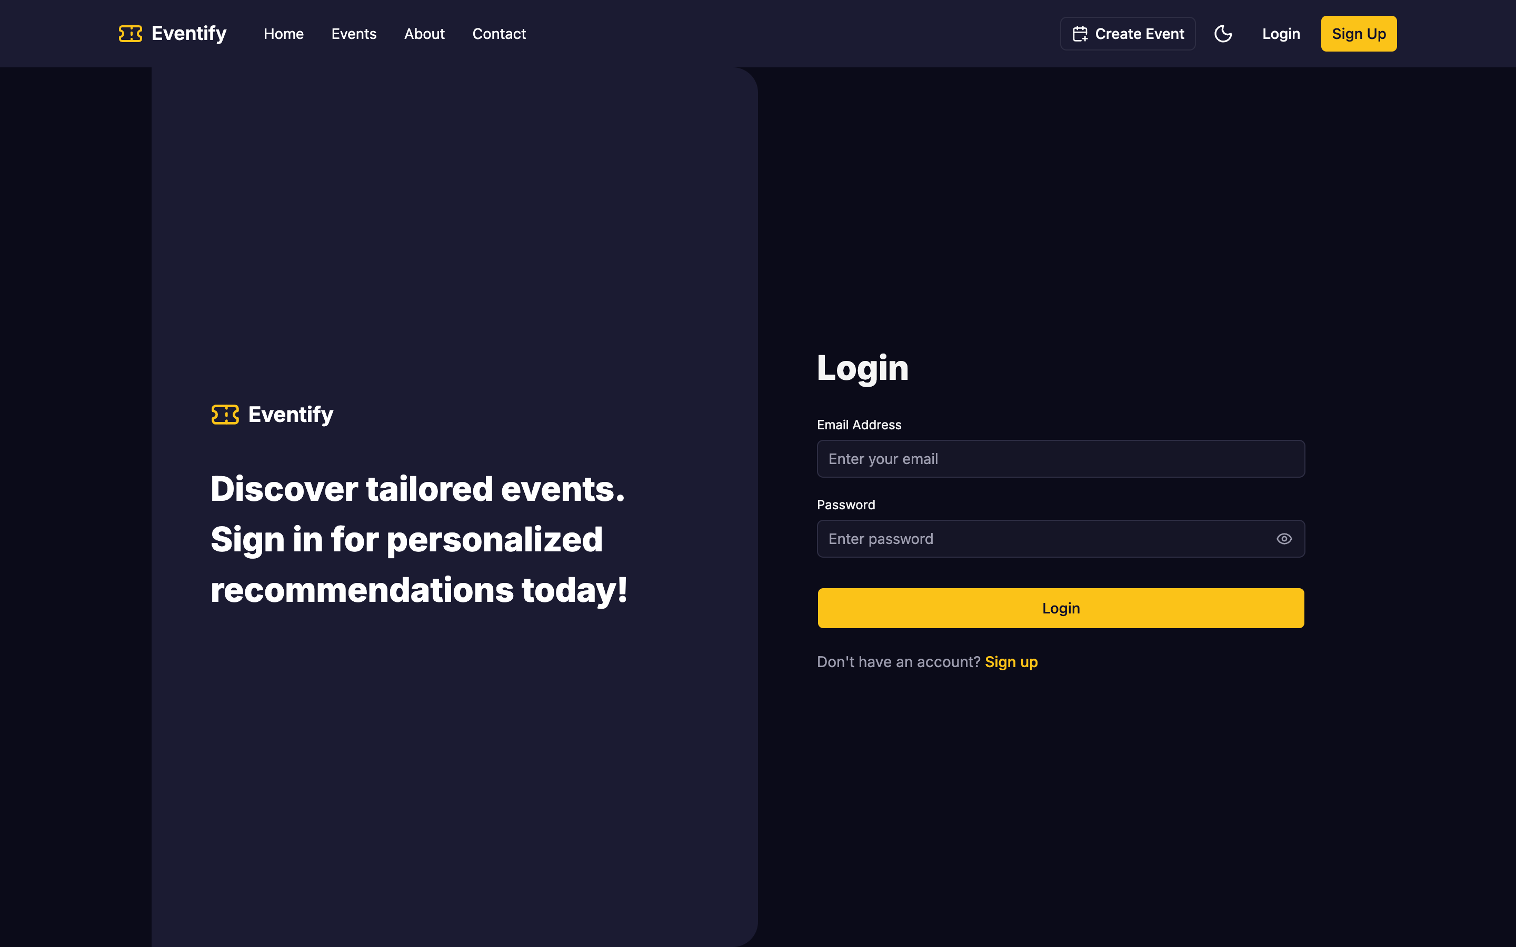The width and height of the screenshot is (1516, 947).
Task: Click the Create Event button
Action: 1128,34
